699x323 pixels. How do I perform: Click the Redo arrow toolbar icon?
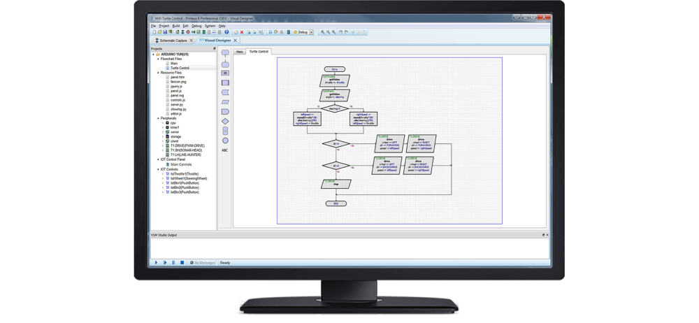(x=346, y=32)
